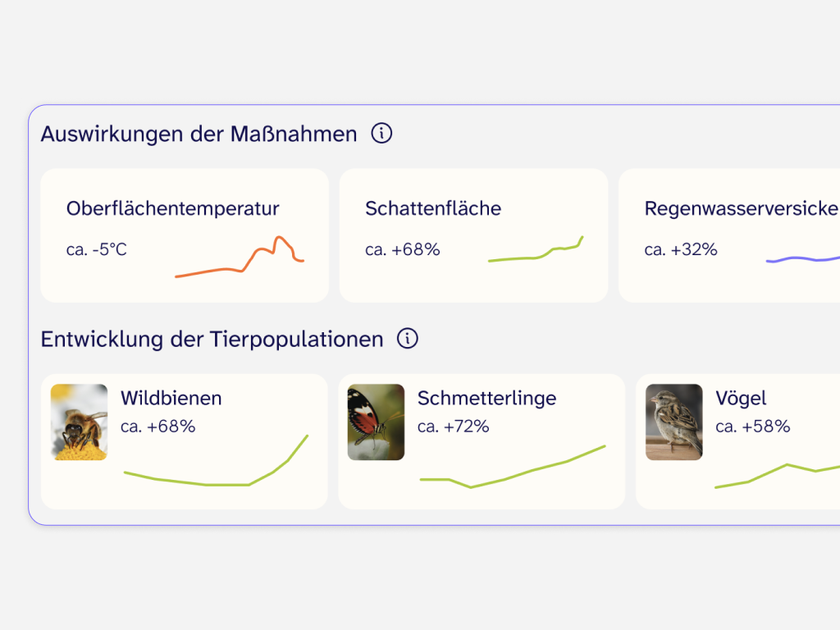Click info icon beside Auswirkungen der Maßnahmen
Screen dimensions: 840x630
pos(381,133)
